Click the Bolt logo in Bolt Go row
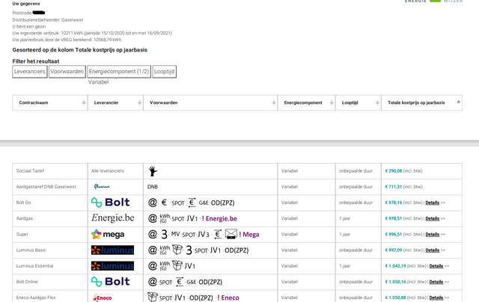The height and width of the screenshot is (302, 479). 110,203
